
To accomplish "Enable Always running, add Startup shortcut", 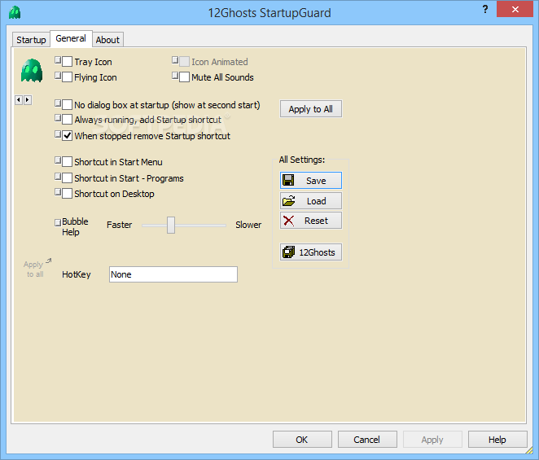I will point(68,120).
